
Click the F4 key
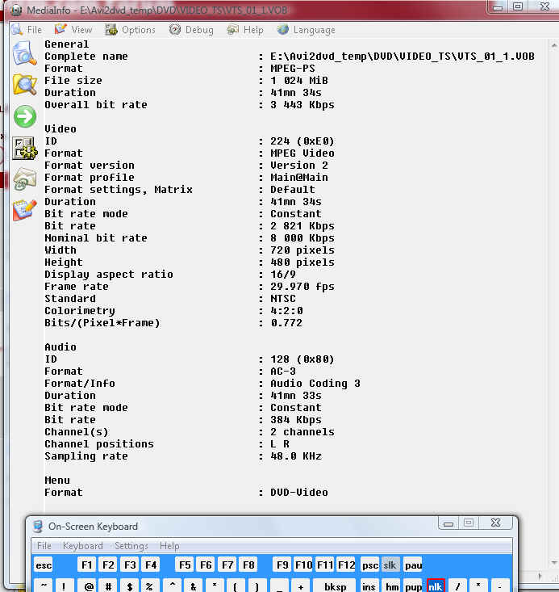[x=151, y=565]
